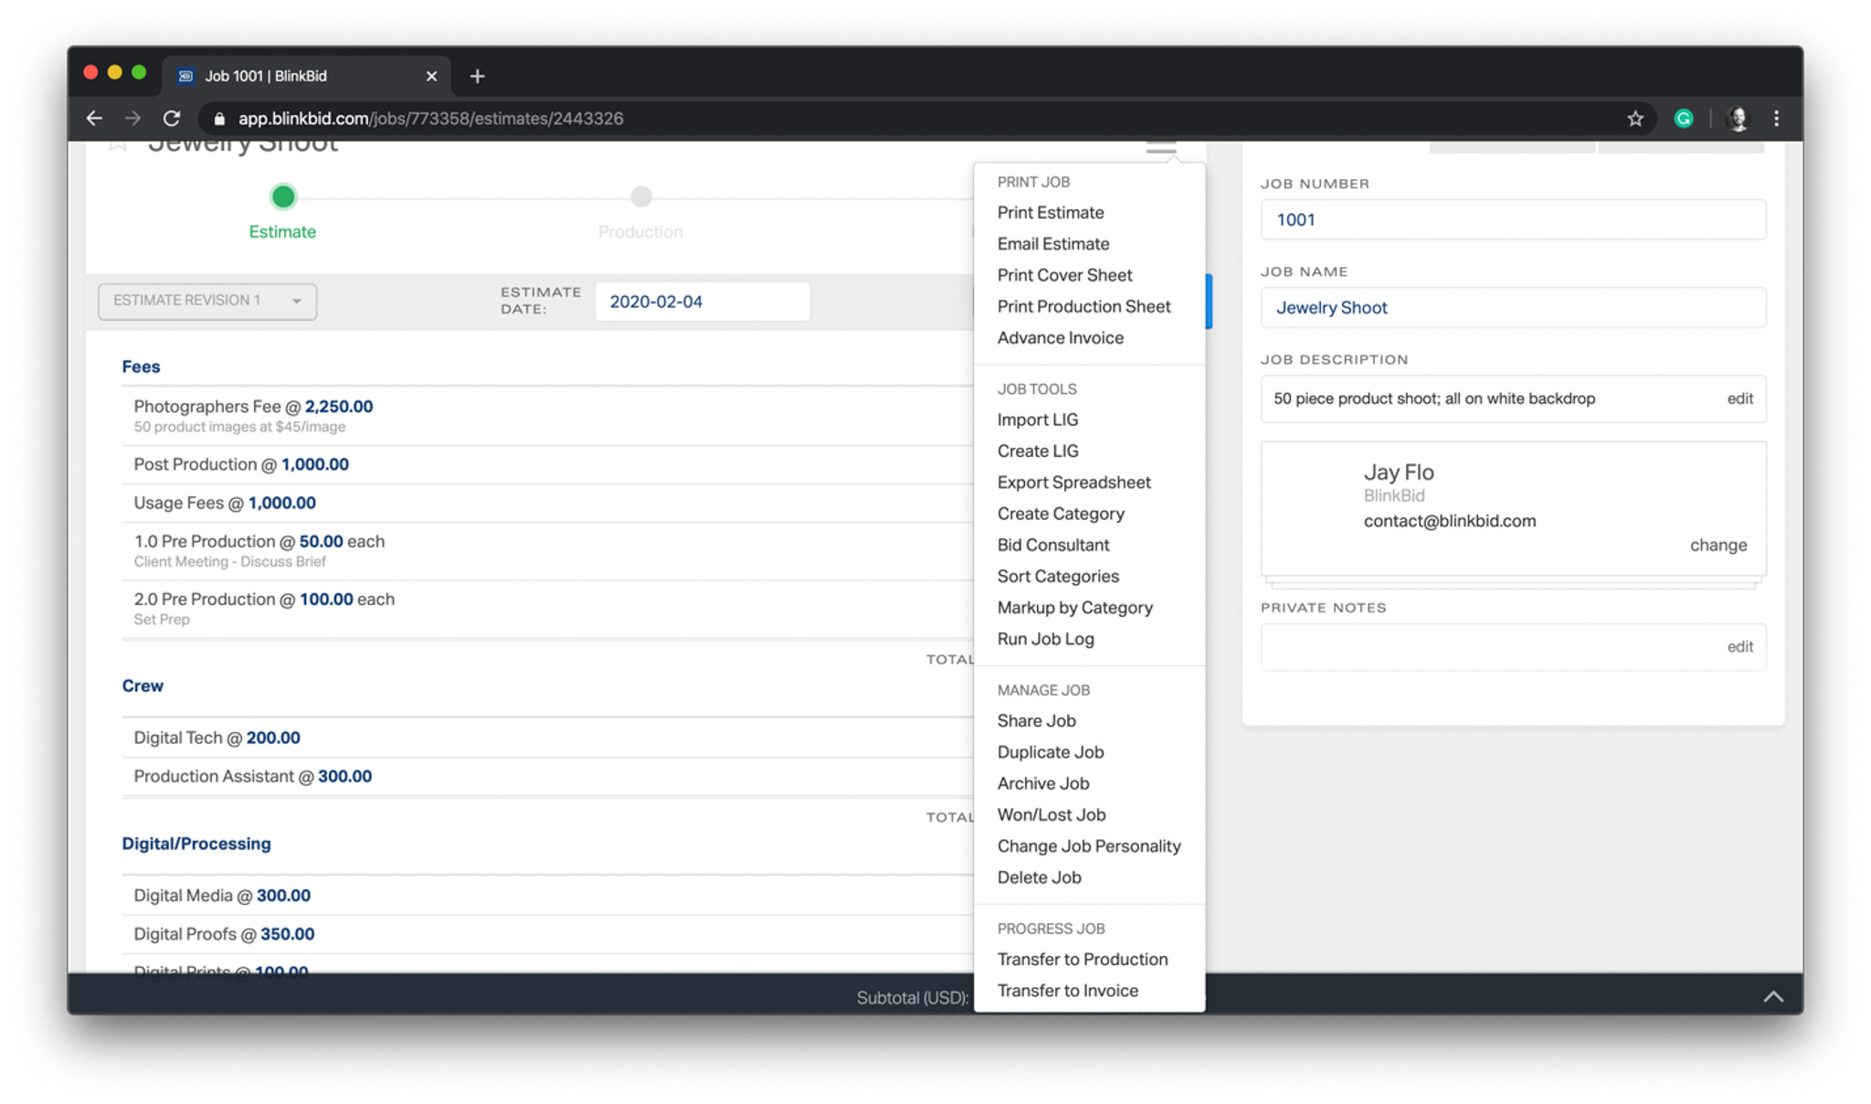Click the padlock site info icon
The image size is (1871, 1104).
(x=219, y=118)
